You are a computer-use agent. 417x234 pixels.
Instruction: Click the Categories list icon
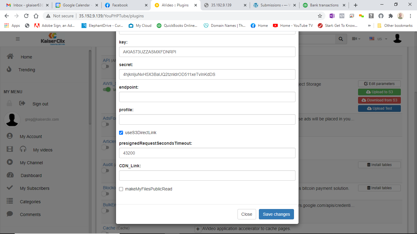pyautogui.click(x=10, y=201)
